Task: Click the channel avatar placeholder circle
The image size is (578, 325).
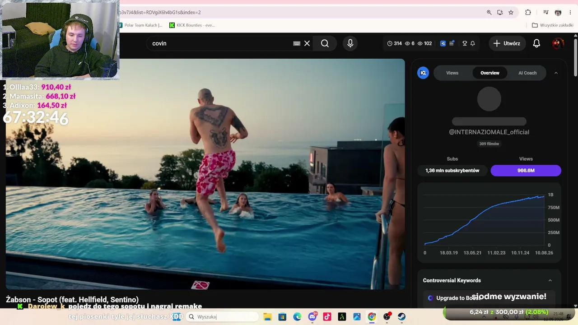Action: point(489,99)
